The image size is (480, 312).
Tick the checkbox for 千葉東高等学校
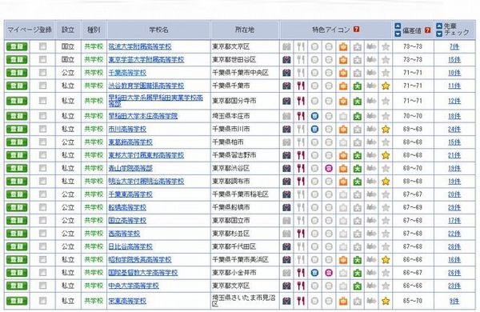click(43, 194)
